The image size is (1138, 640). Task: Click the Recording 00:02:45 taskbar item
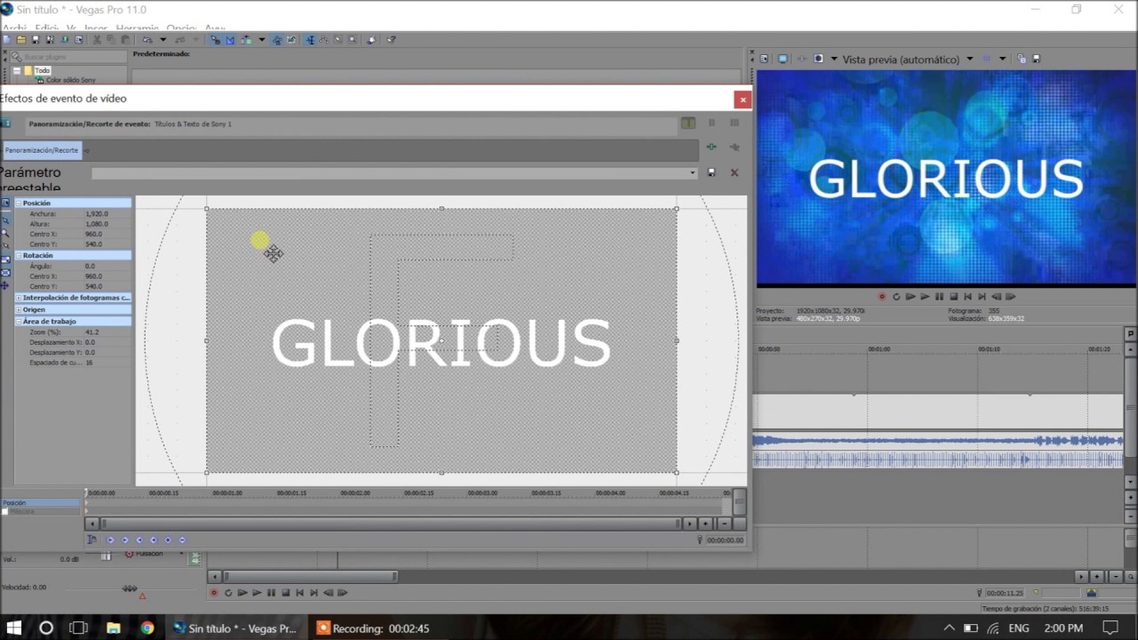pyautogui.click(x=373, y=628)
